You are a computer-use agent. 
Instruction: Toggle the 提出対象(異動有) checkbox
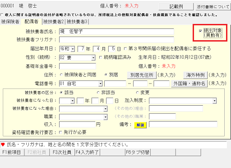[x=200, y=31]
